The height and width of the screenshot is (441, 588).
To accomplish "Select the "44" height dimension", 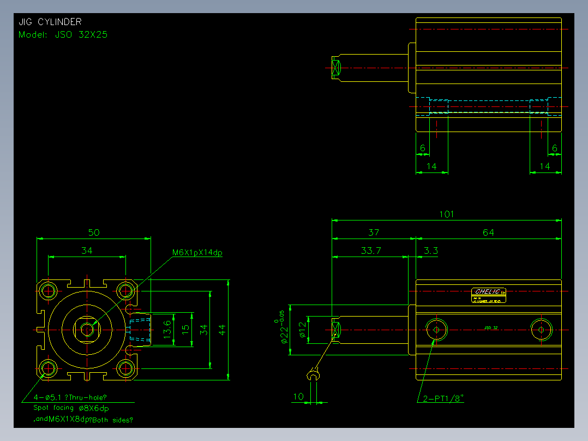I will pyautogui.click(x=221, y=330).
